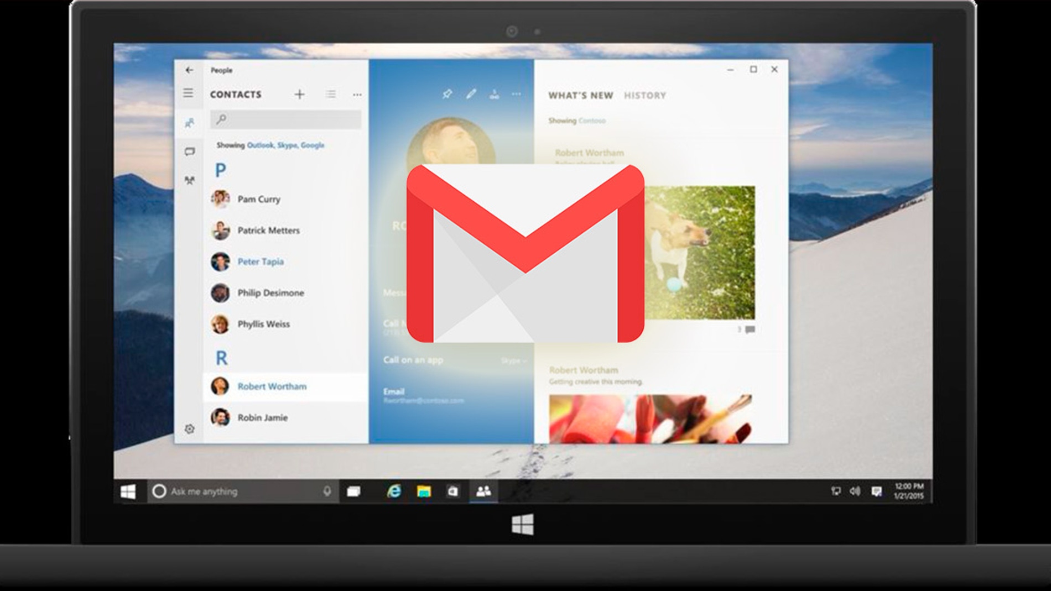Select contact Phyllis Weiss
Image resolution: width=1051 pixels, height=591 pixels.
[x=285, y=324]
